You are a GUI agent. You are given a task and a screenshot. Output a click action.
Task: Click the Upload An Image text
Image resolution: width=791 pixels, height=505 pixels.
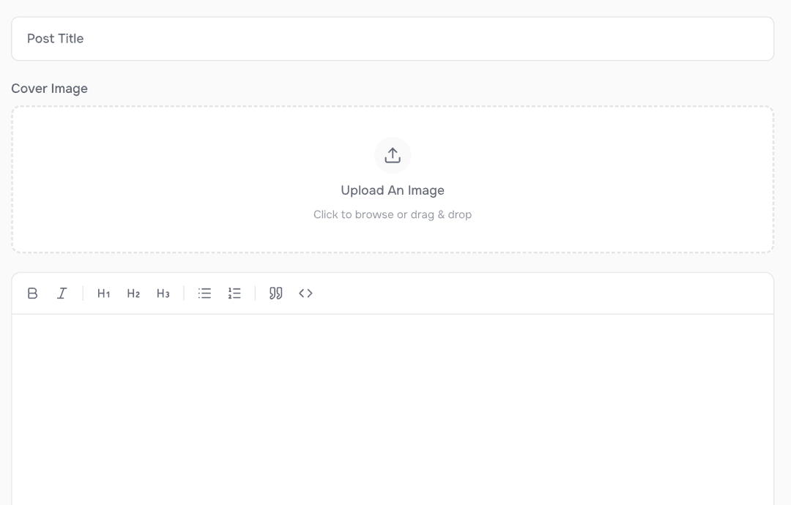click(393, 190)
